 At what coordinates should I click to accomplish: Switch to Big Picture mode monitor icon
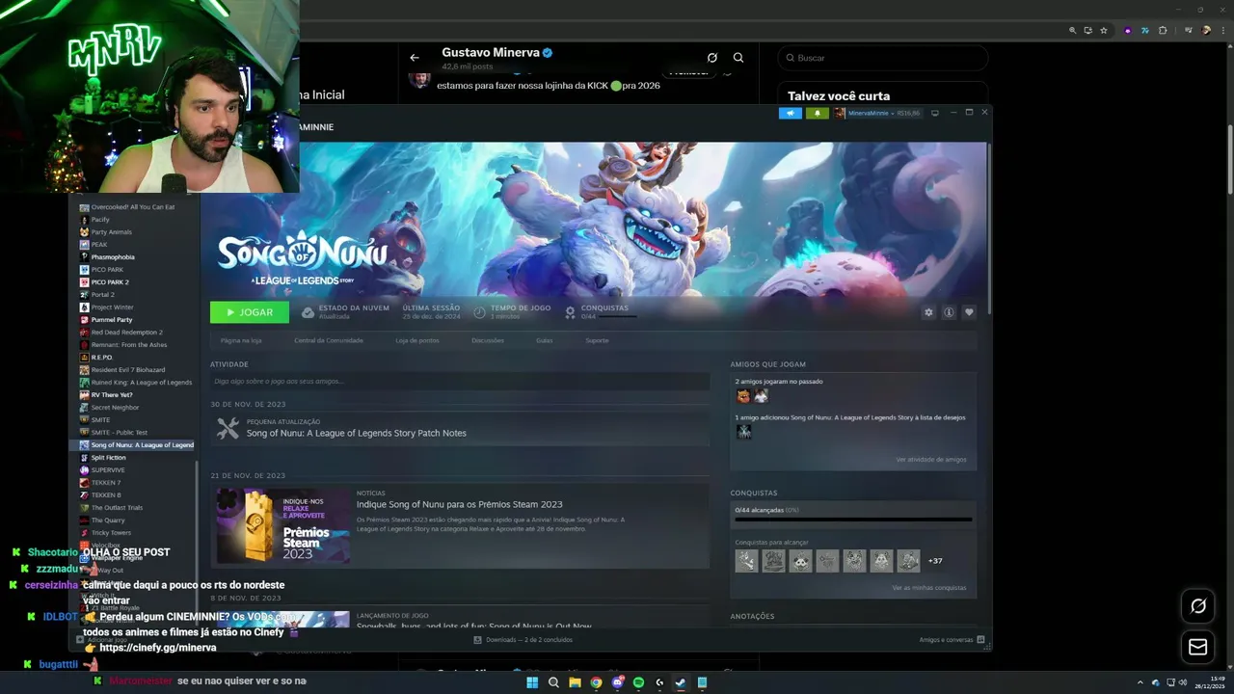coord(934,113)
